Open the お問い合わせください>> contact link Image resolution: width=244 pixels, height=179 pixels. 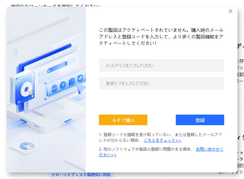pos(210,149)
